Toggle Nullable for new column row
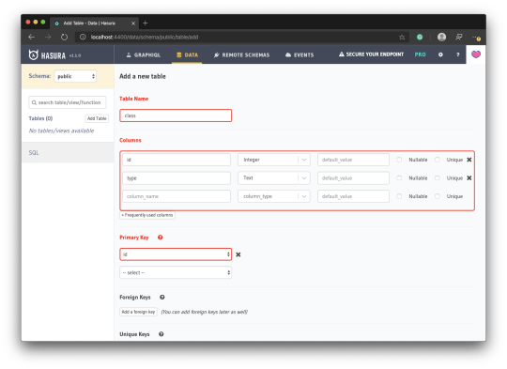The image size is (507, 369). coord(399,196)
